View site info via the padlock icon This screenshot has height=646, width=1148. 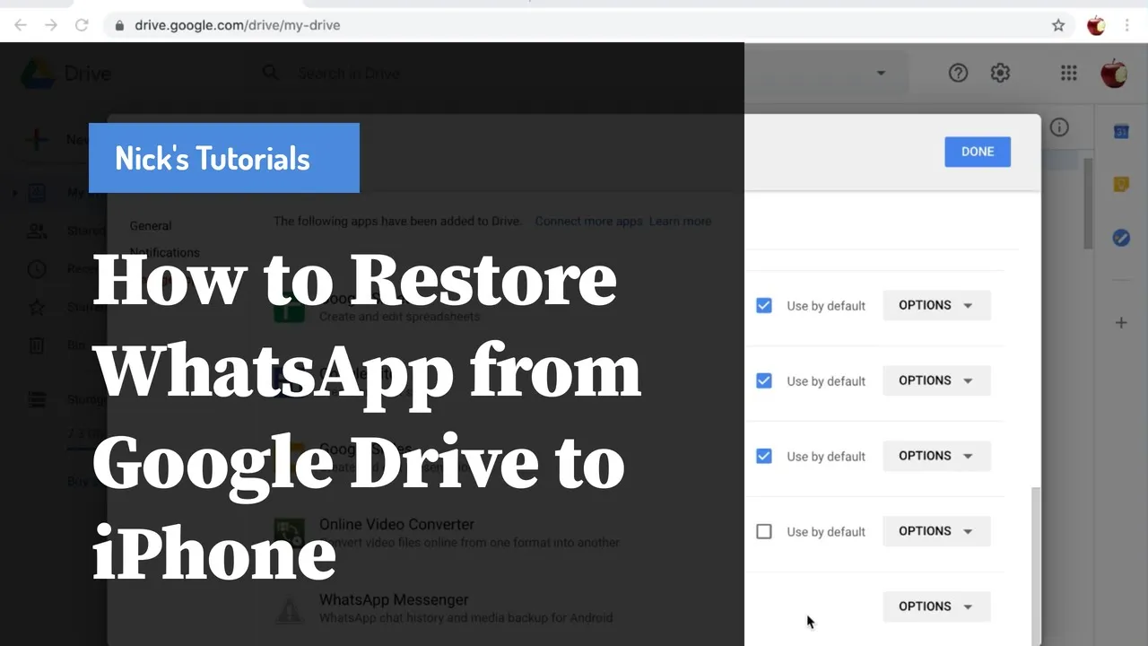pyautogui.click(x=119, y=25)
